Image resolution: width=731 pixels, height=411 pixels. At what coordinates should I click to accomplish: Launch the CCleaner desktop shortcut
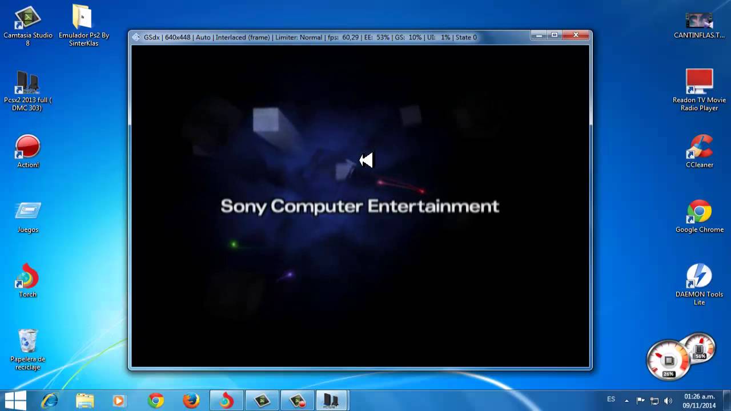tap(699, 152)
